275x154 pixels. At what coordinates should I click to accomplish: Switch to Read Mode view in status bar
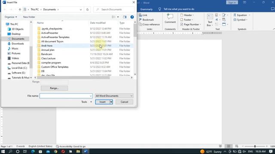(x=220, y=146)
